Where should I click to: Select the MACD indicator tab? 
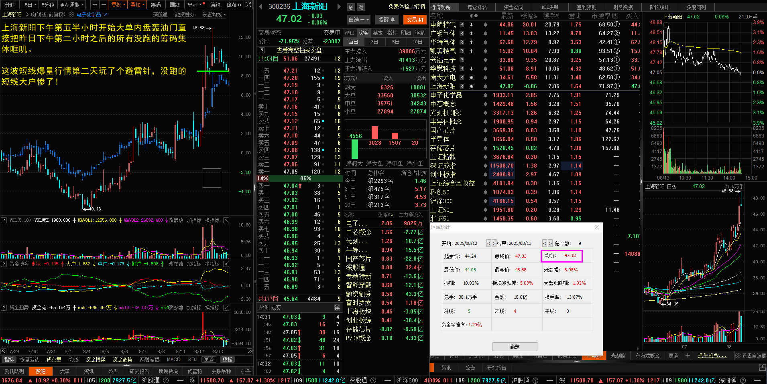(173, 360)
